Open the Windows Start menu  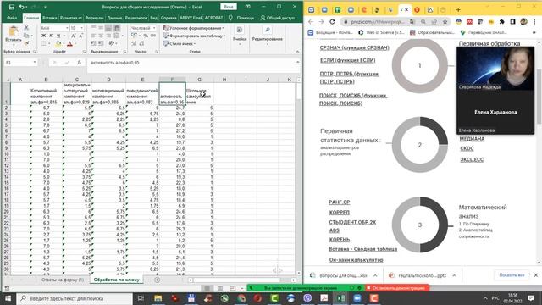tap(8, 298)
